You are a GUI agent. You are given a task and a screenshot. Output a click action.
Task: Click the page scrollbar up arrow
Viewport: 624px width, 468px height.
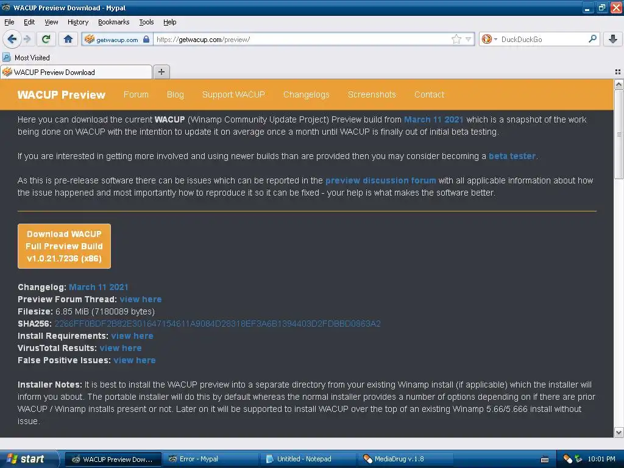[619, 84]
